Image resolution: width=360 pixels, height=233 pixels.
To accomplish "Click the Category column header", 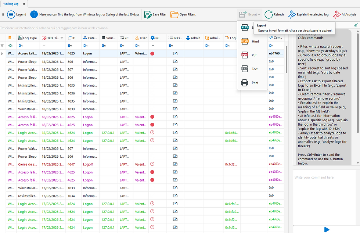I will 90,38.
